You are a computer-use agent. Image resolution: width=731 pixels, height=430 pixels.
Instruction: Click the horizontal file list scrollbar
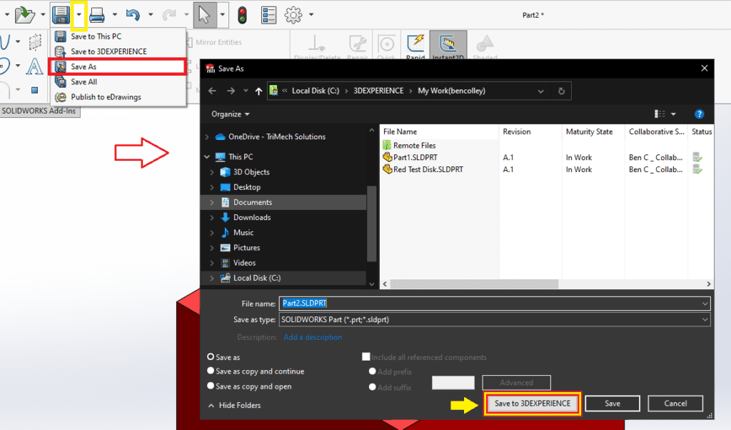pyautogui.click(x=474, y=284)
